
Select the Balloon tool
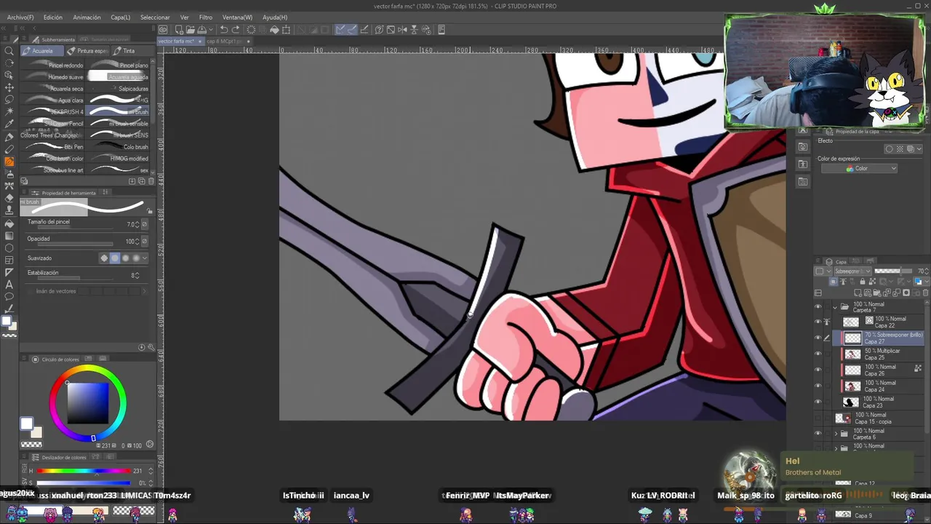[x=9, y=297]
